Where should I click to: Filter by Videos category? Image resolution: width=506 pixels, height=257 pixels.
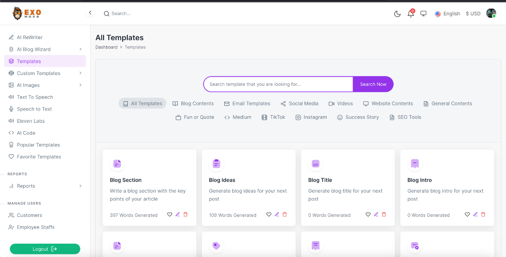coord(341,103)
